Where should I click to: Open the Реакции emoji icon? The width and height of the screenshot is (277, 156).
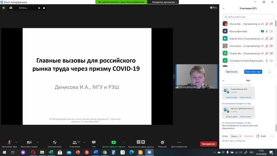tap(162, 142)
